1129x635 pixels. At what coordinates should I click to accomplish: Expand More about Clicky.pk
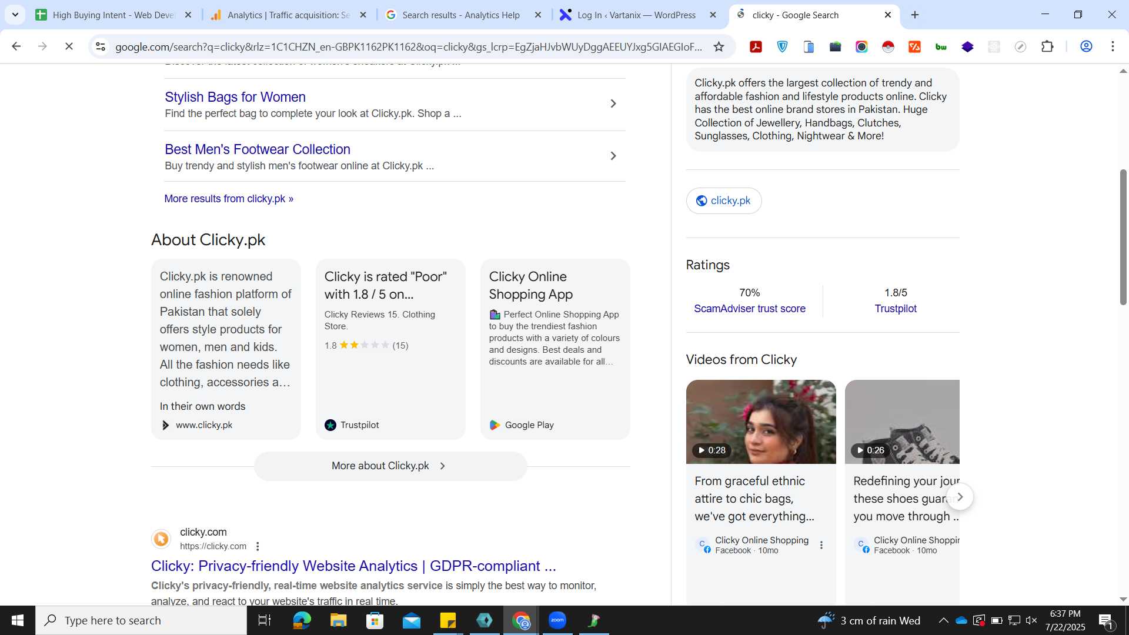(x=390, y=466)
